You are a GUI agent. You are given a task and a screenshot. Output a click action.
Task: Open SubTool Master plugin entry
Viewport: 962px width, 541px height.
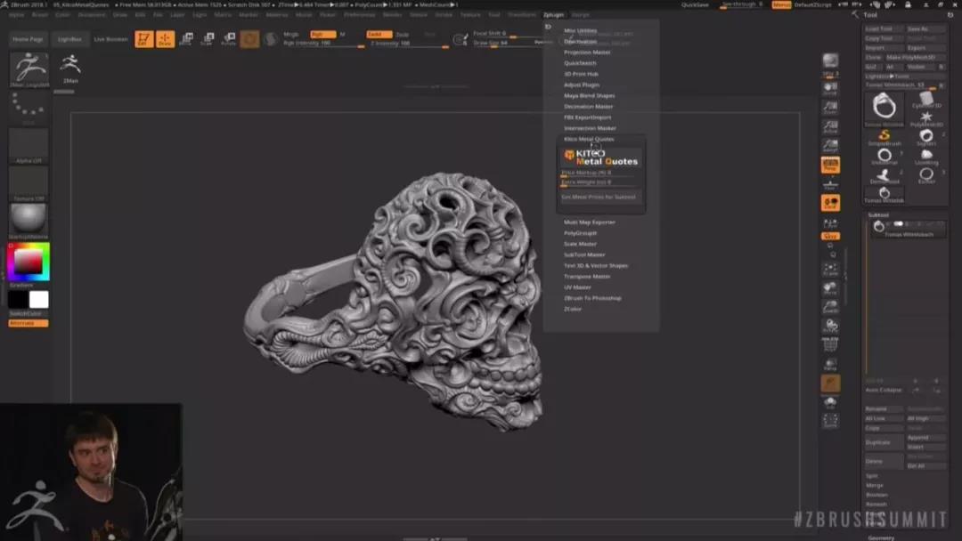click(x=584, y=254)
